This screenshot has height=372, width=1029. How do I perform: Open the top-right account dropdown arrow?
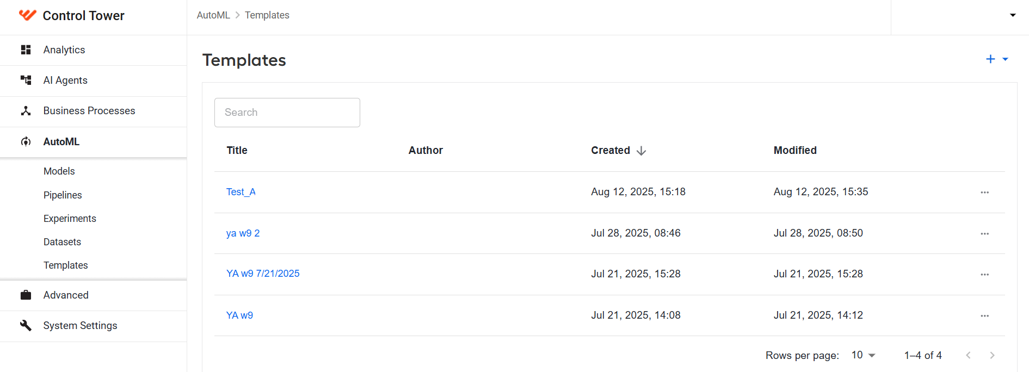tap(1013, 15)
